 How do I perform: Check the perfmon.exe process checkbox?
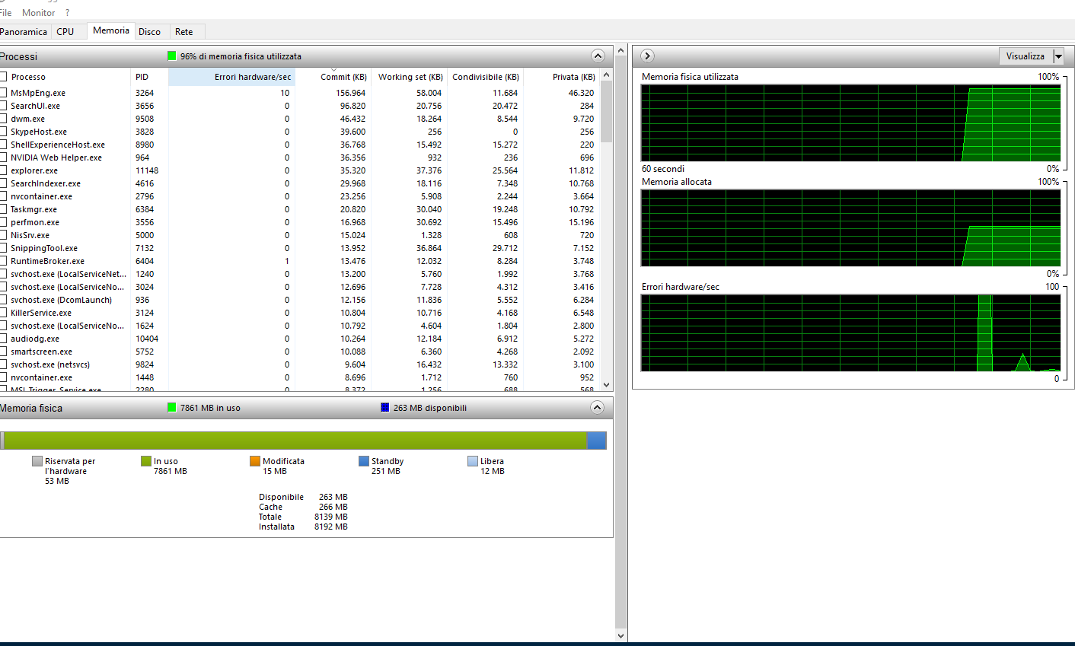coord(3,222)
